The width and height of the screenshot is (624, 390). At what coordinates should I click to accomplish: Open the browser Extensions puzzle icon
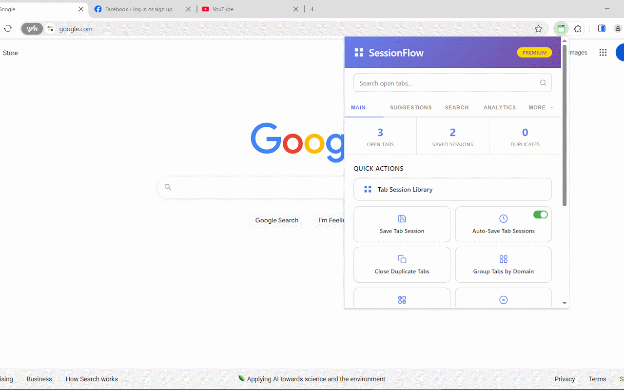(x=578, y=29)
